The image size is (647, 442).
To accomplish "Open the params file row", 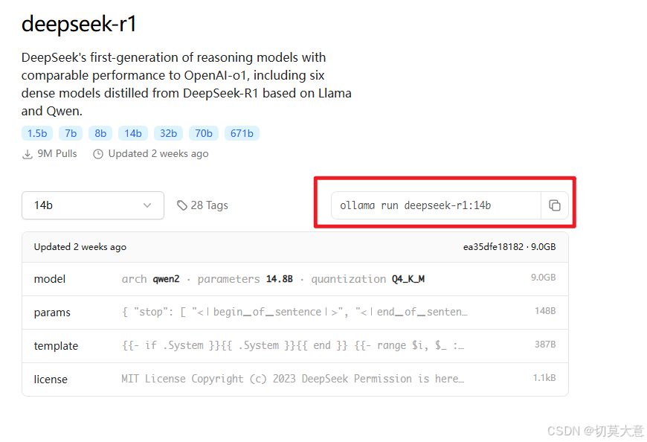I will pos(295,313).
